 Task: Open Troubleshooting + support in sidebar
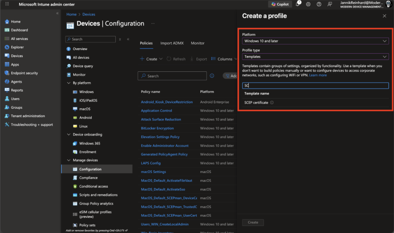click(x=32, y=125)
